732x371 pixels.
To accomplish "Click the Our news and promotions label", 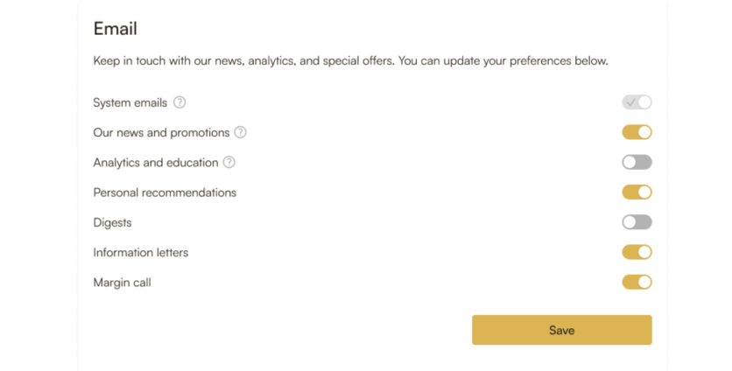I will pos(161,133).
